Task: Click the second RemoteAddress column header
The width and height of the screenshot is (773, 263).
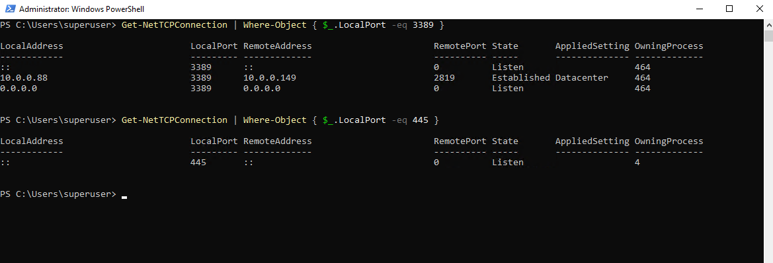Action: [x=278, y=141]
